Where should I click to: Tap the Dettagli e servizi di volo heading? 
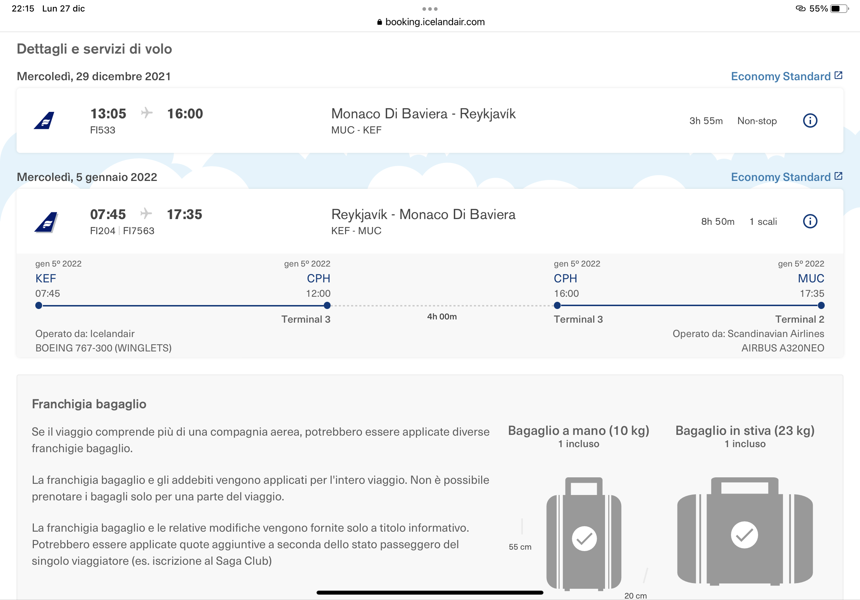pos(94,49)
